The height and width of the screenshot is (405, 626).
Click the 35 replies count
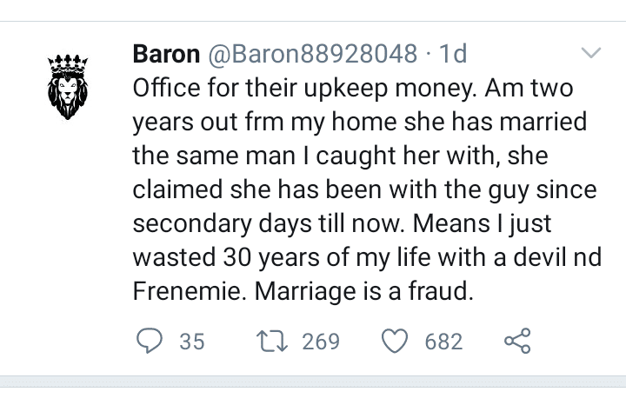click(x=191, y=342)
